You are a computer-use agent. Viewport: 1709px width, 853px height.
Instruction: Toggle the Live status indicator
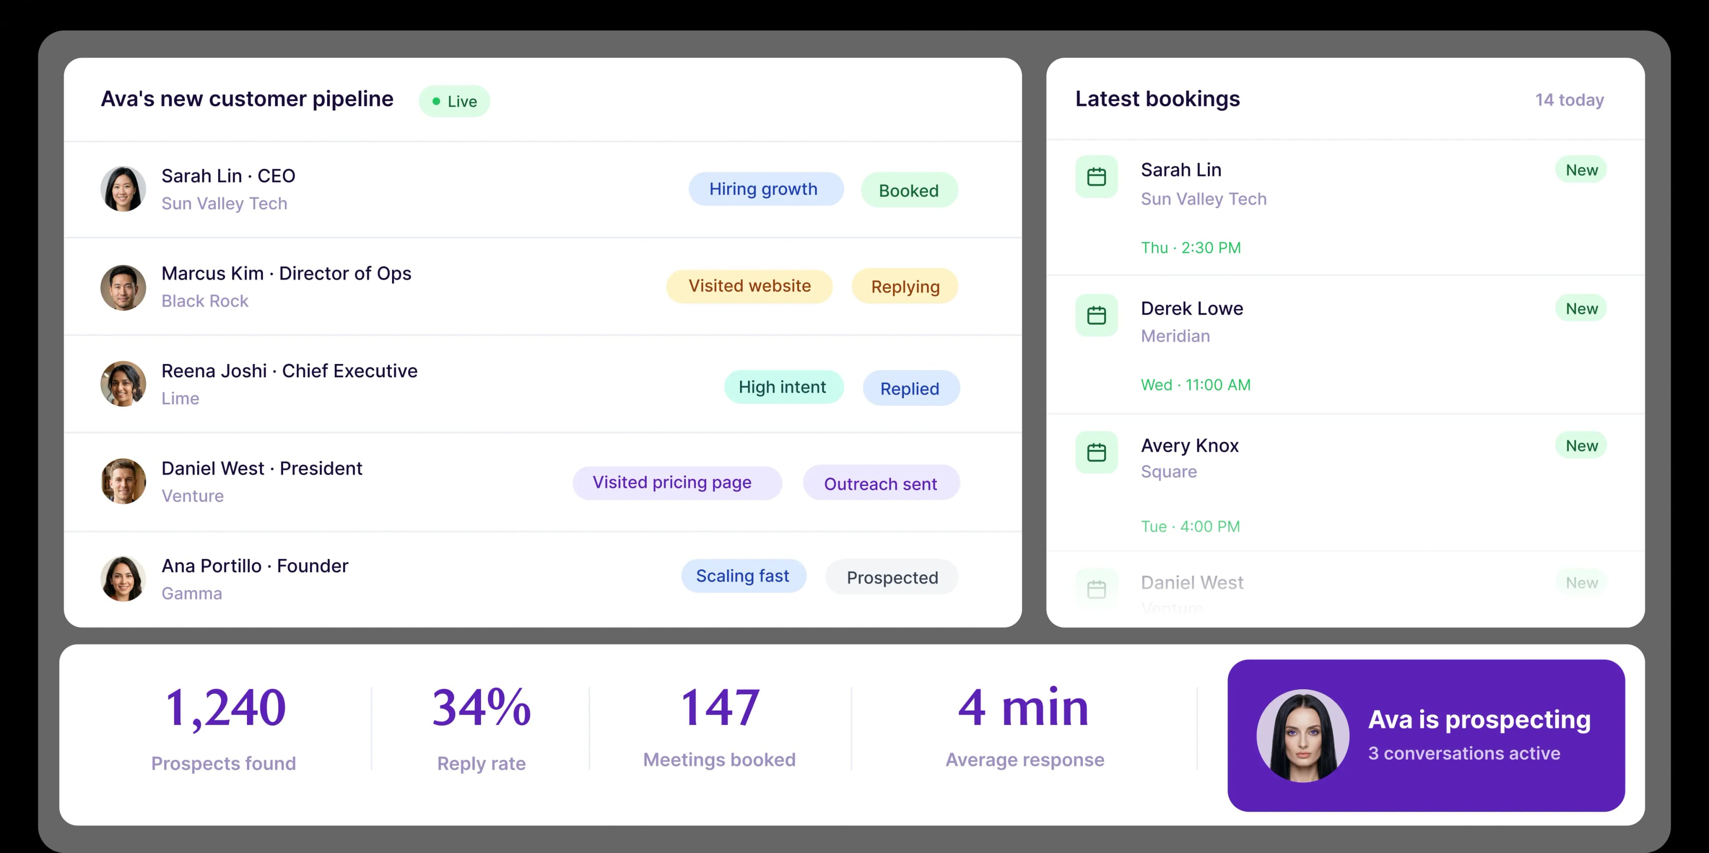454,101
